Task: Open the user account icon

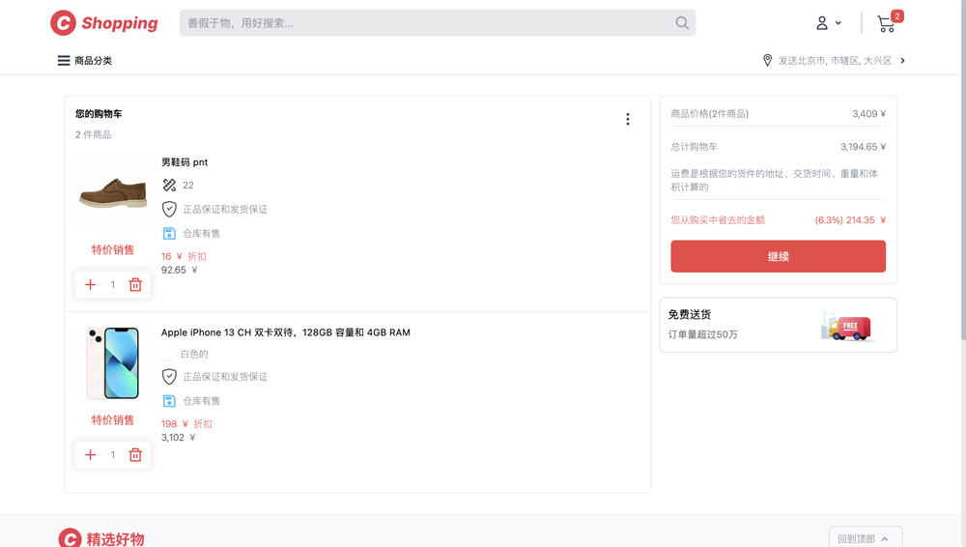Action: coord(822,23)
